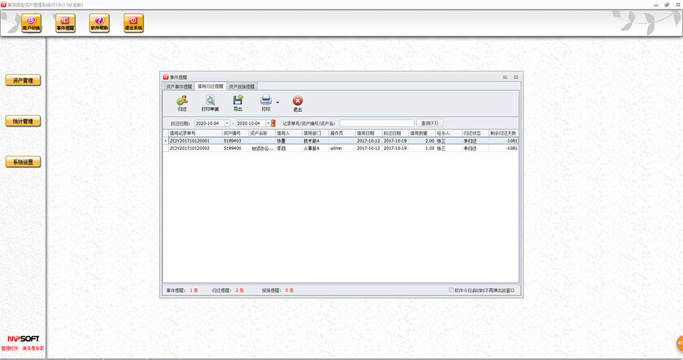
Task: Switch to the 资产报废提醒 tab
Action: point(242,87)
